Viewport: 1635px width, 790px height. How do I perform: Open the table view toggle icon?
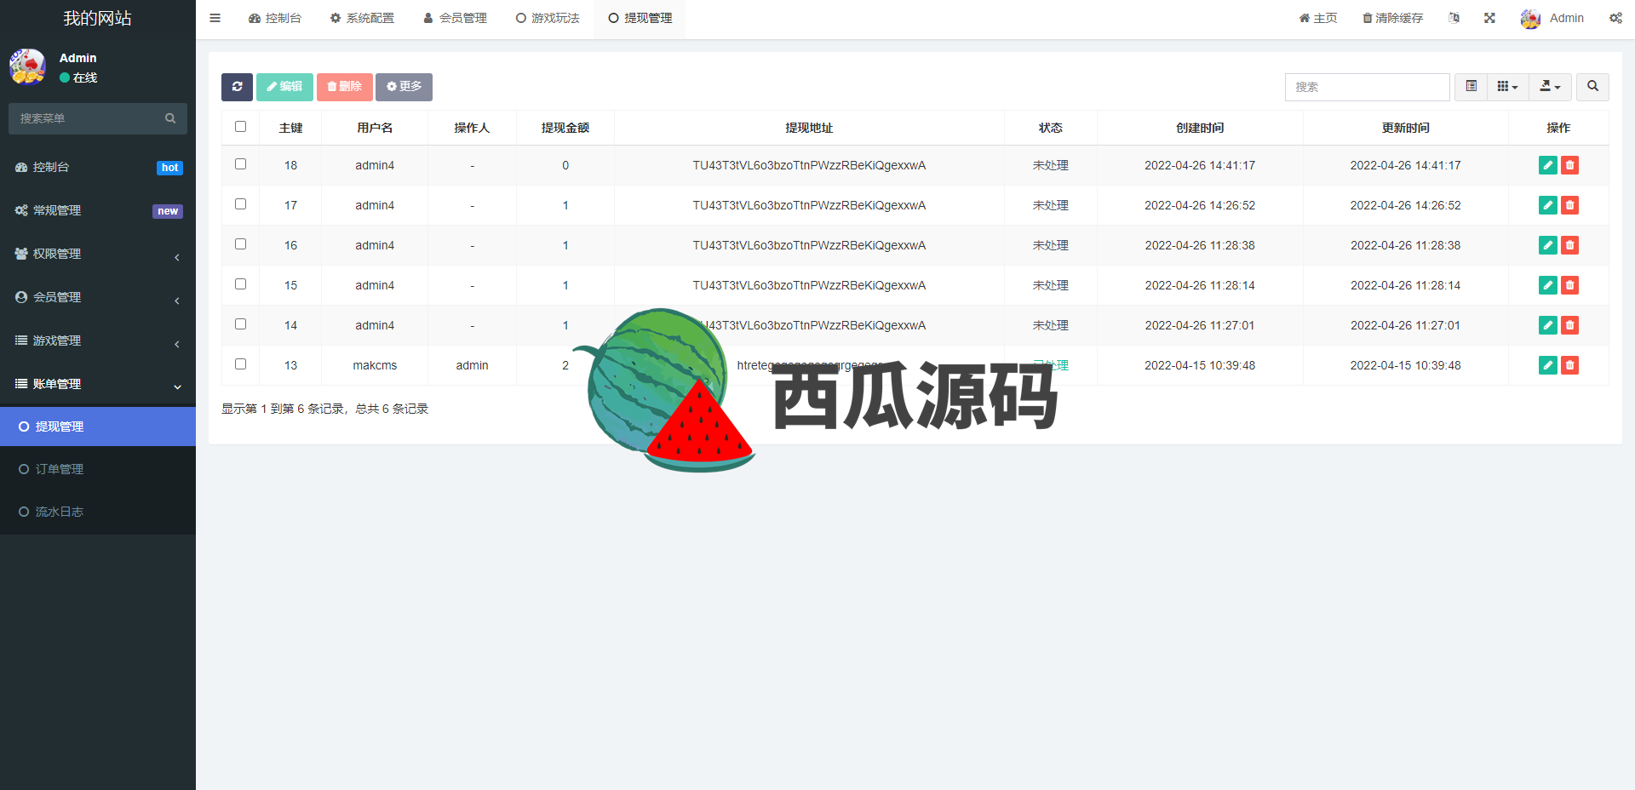coord(1471,87)
